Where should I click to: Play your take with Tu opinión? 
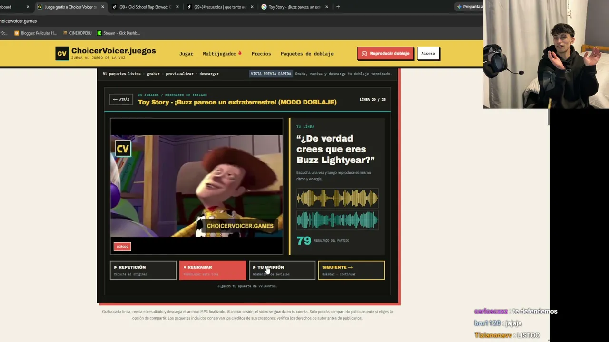282,270
